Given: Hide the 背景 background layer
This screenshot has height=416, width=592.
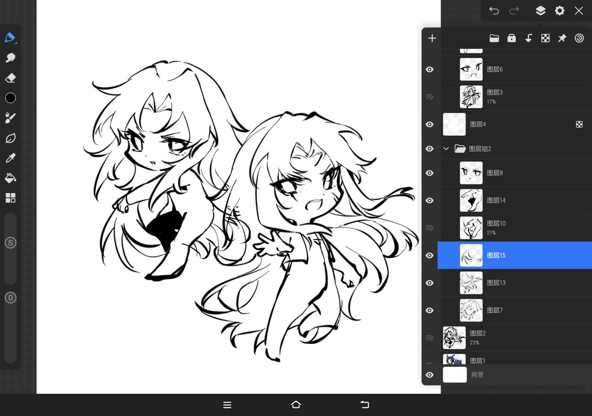Looking at the screenshot, I should (x=430, y=375).
